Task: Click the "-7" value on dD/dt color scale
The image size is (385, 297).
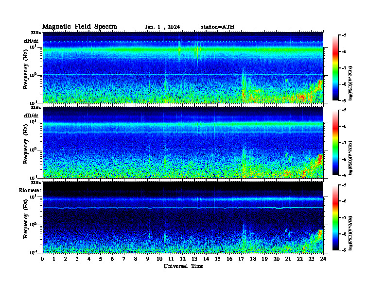Action: (x=344, y=143)
